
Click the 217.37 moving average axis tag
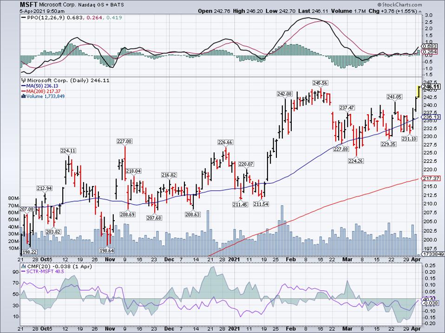click(431, 178)
